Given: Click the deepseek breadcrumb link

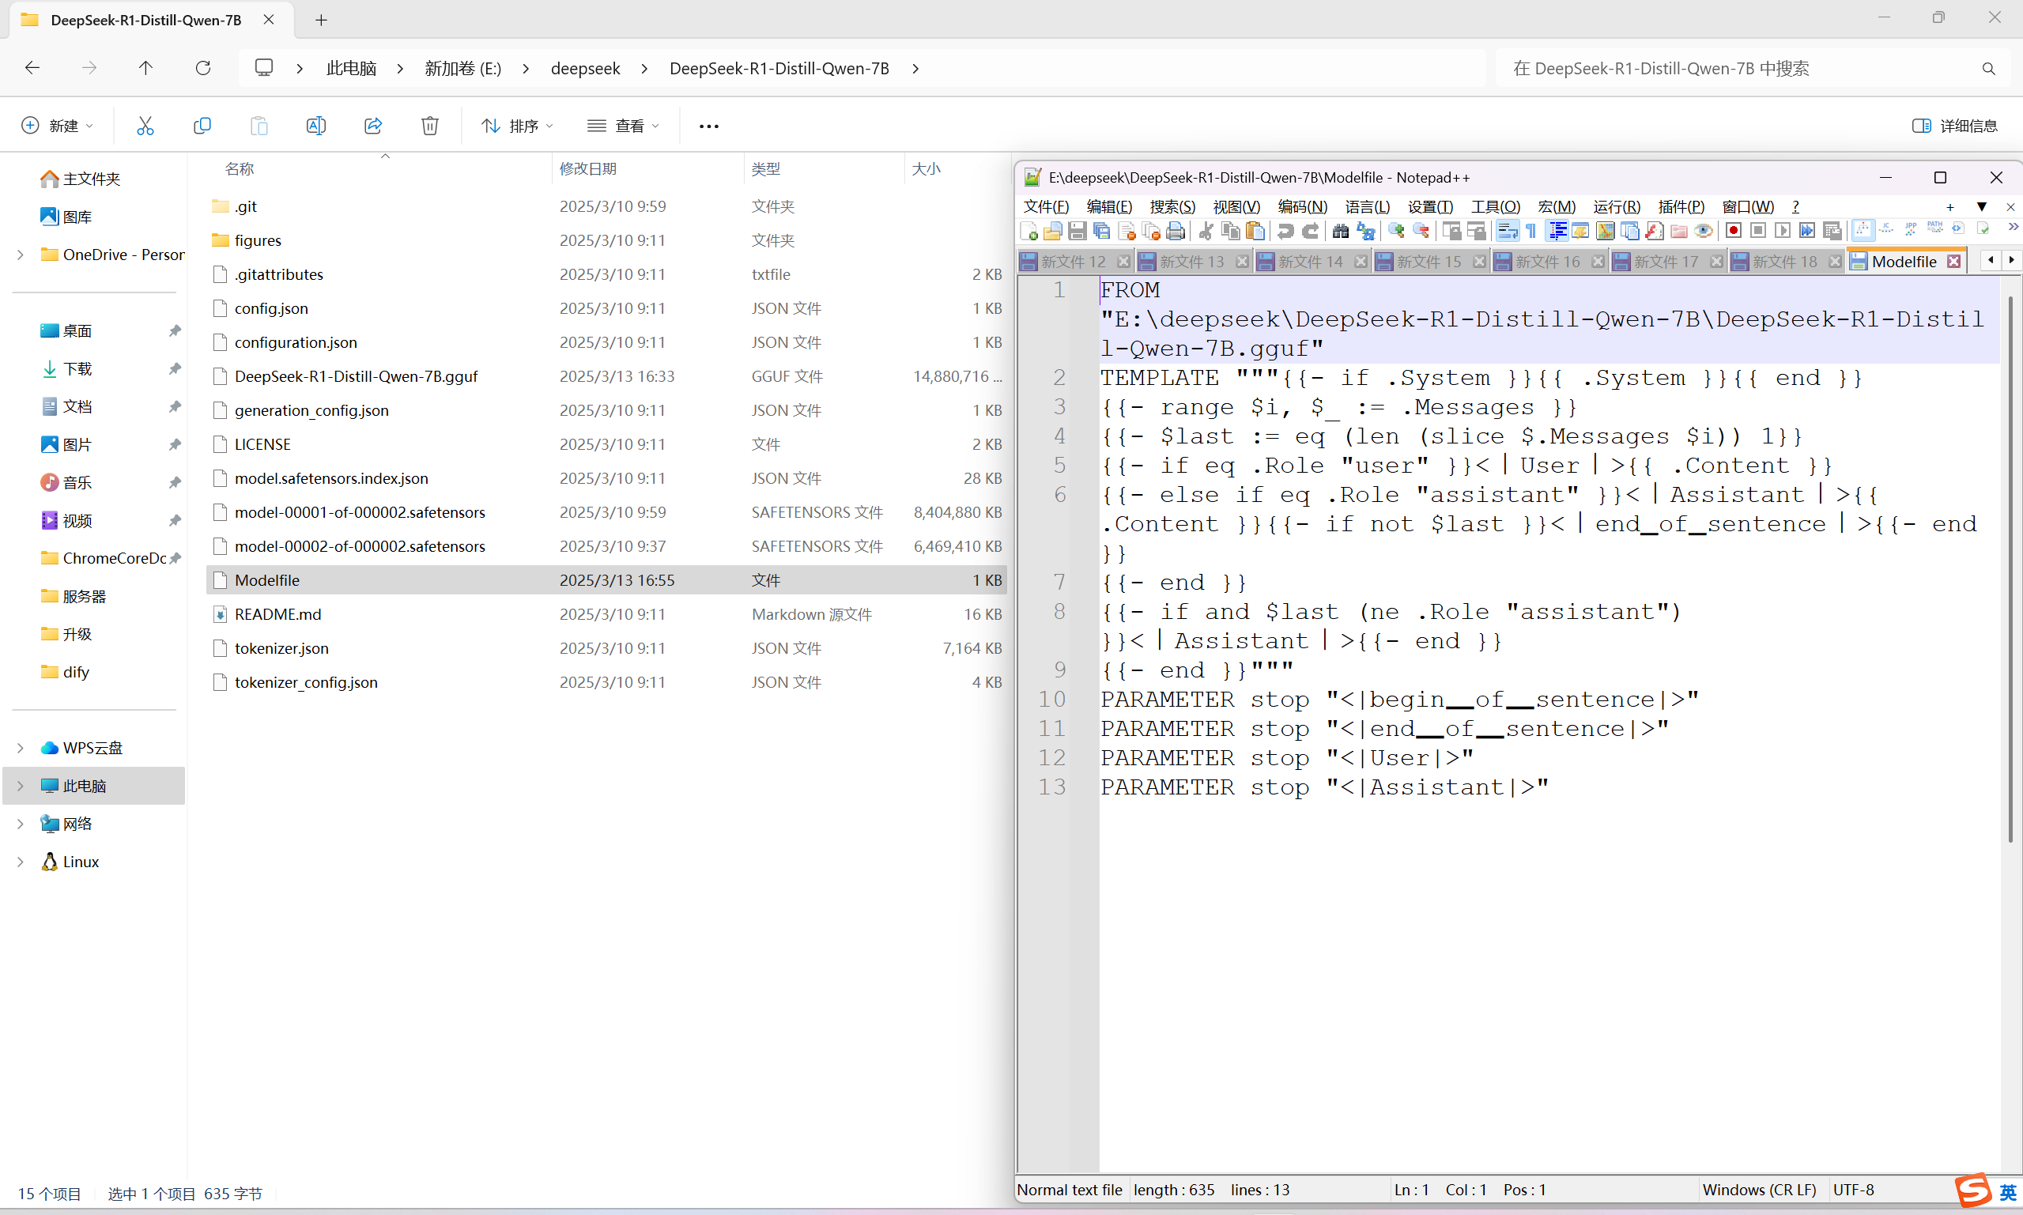Looking at the screenshot, I should pos(585,68).
